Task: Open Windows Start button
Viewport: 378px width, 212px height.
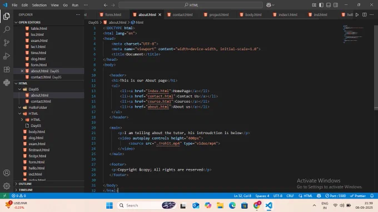Action: pyautogui.click(x=110, y=205)
